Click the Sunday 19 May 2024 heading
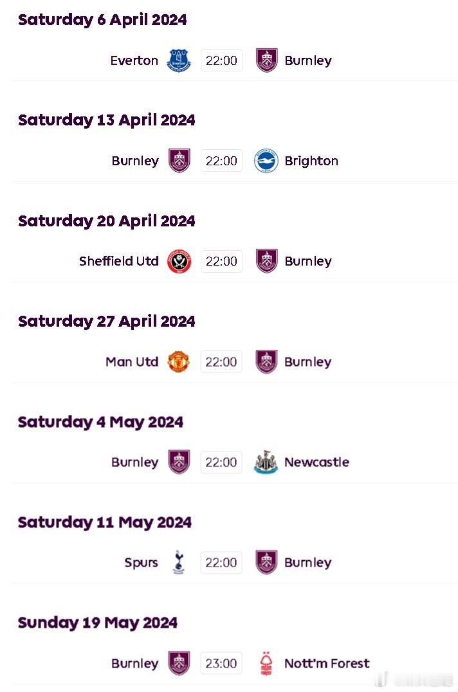Screen dimensions: 458x692 (98, 623)
